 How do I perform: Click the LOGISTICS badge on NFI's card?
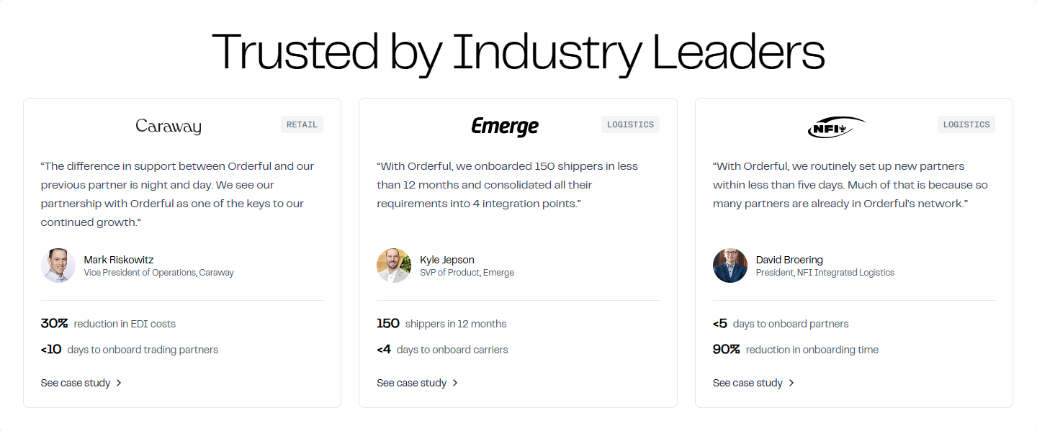point(966,124)
